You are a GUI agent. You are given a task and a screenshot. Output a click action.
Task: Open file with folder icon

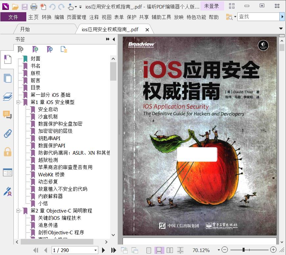click(15, 7)
